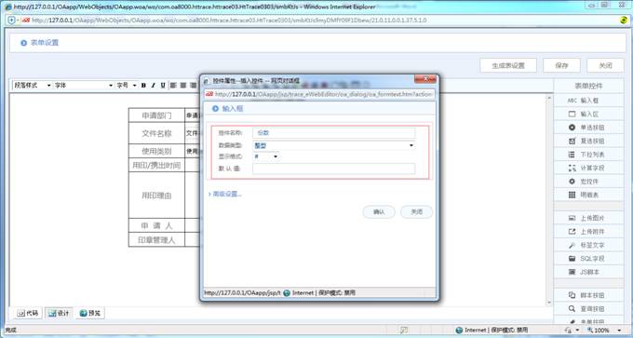The image size is (633, 338).
Task: Click the 保存 save button
Action: (561, 65)
